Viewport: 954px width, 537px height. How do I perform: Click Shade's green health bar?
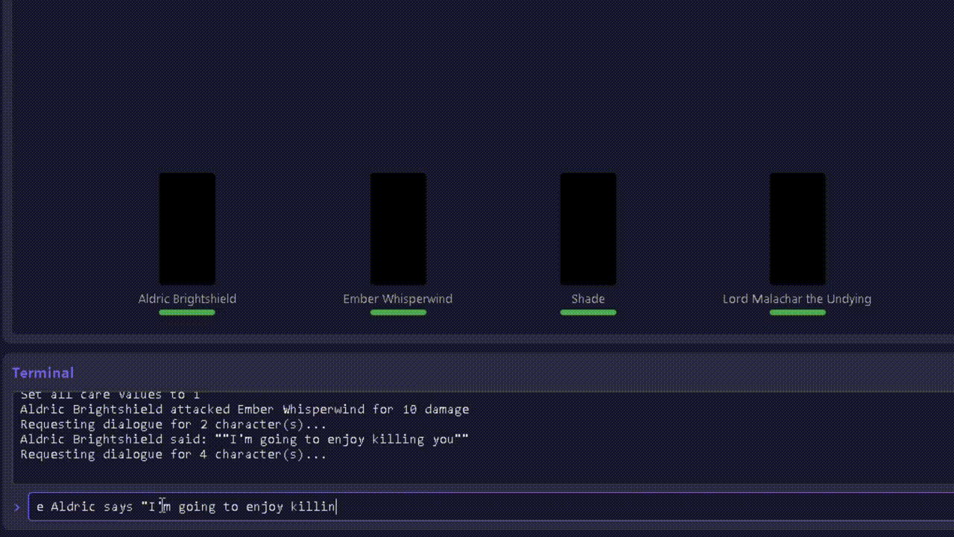click(588, 313)
